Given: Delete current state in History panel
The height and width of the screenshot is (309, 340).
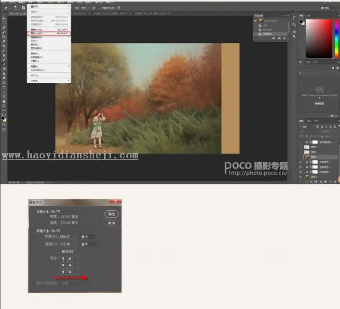Looking at the screenshot, I should (284, 39).
